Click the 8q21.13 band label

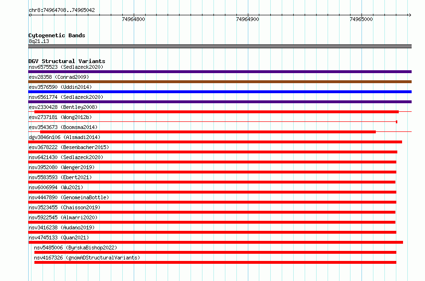(39, 41)
